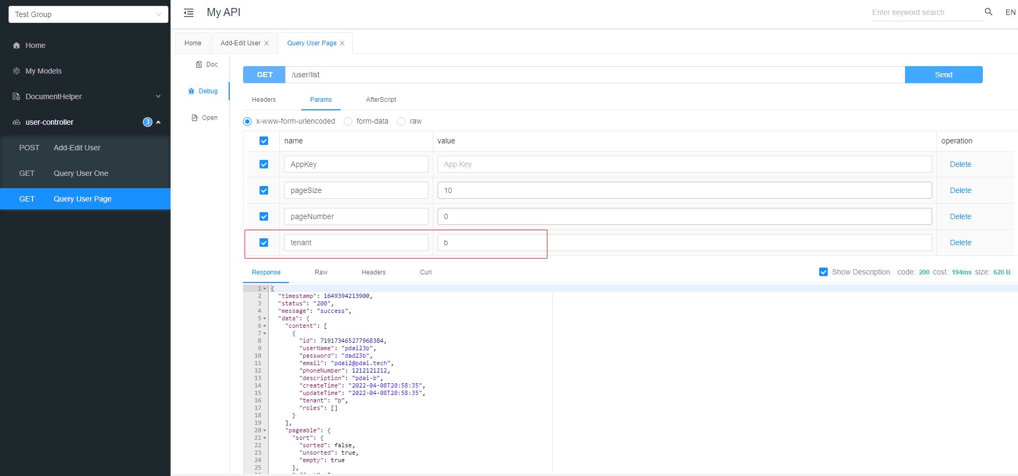This screenshot has height=476, width=1018.
Task: Click the search magnifier icon
Action: point(988,12)
